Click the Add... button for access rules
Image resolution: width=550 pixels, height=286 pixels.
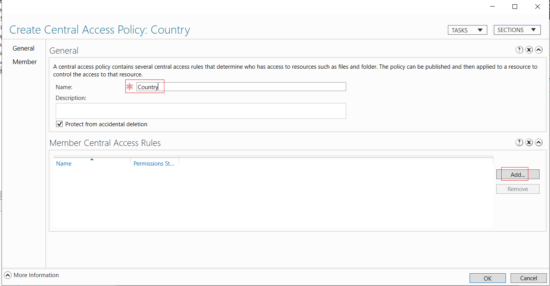[x=518, y=174]
